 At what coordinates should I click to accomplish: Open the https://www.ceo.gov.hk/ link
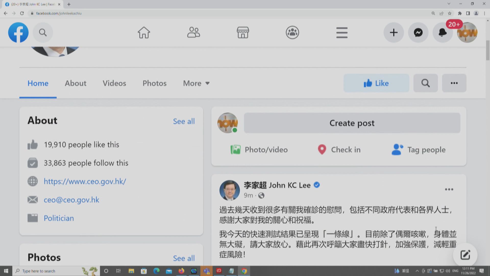[x=85, y=181]
